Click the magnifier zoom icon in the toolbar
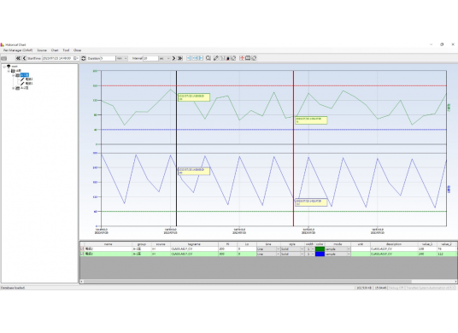The image size is (458, 333). [x=208, y=58]
